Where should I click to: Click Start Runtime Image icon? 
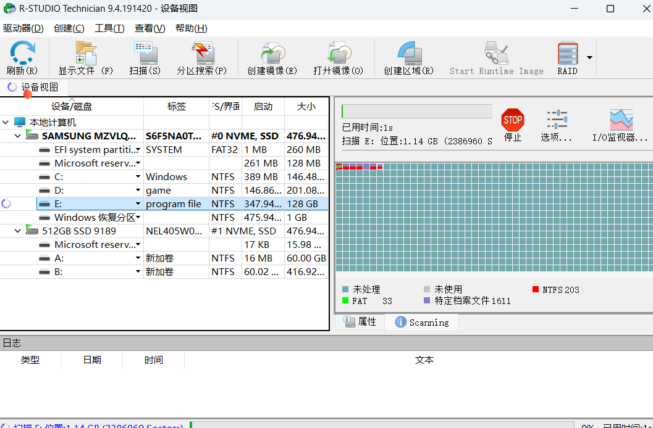click(x=497, y=53)
